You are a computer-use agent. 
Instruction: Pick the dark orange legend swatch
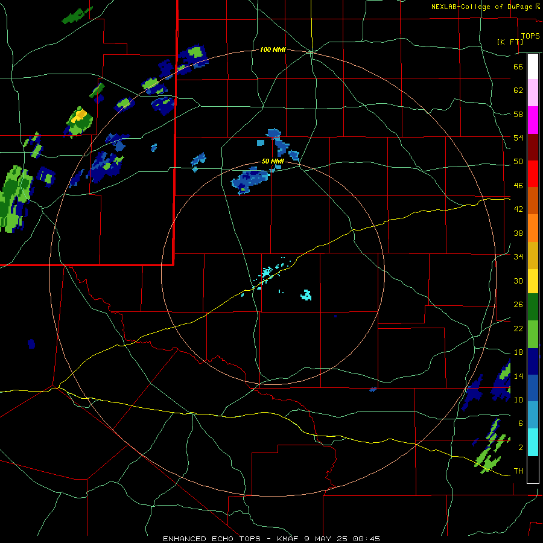(533, 201)
